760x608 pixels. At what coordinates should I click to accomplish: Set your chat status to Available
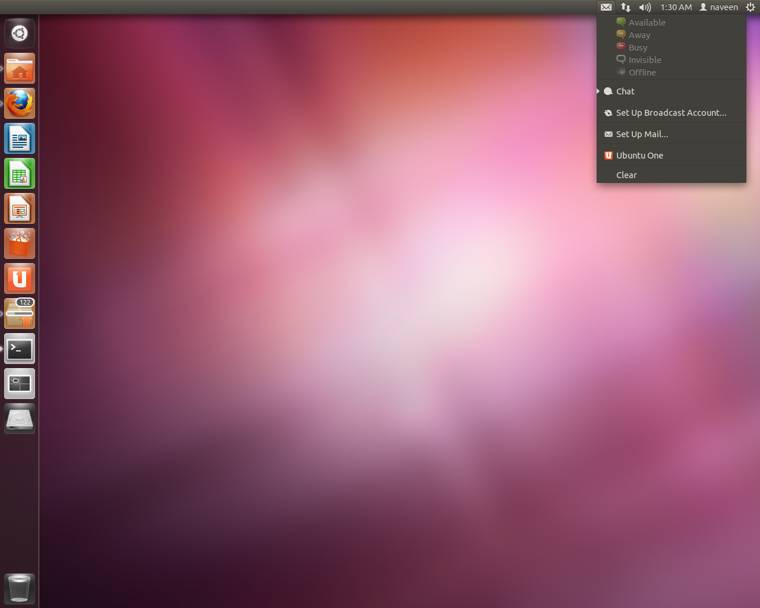click(647, 22)
